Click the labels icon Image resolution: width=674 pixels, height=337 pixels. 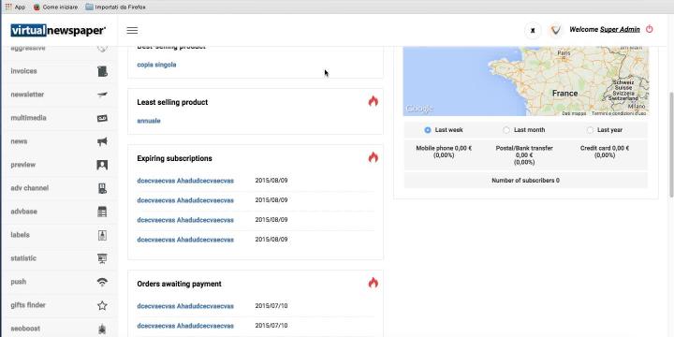tap(102, 235)
